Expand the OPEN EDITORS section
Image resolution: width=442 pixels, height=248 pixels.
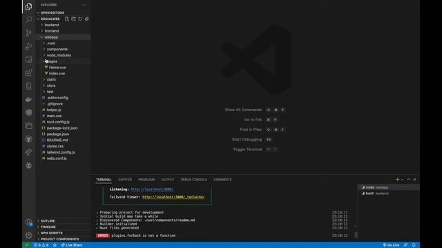coord(52,12)
